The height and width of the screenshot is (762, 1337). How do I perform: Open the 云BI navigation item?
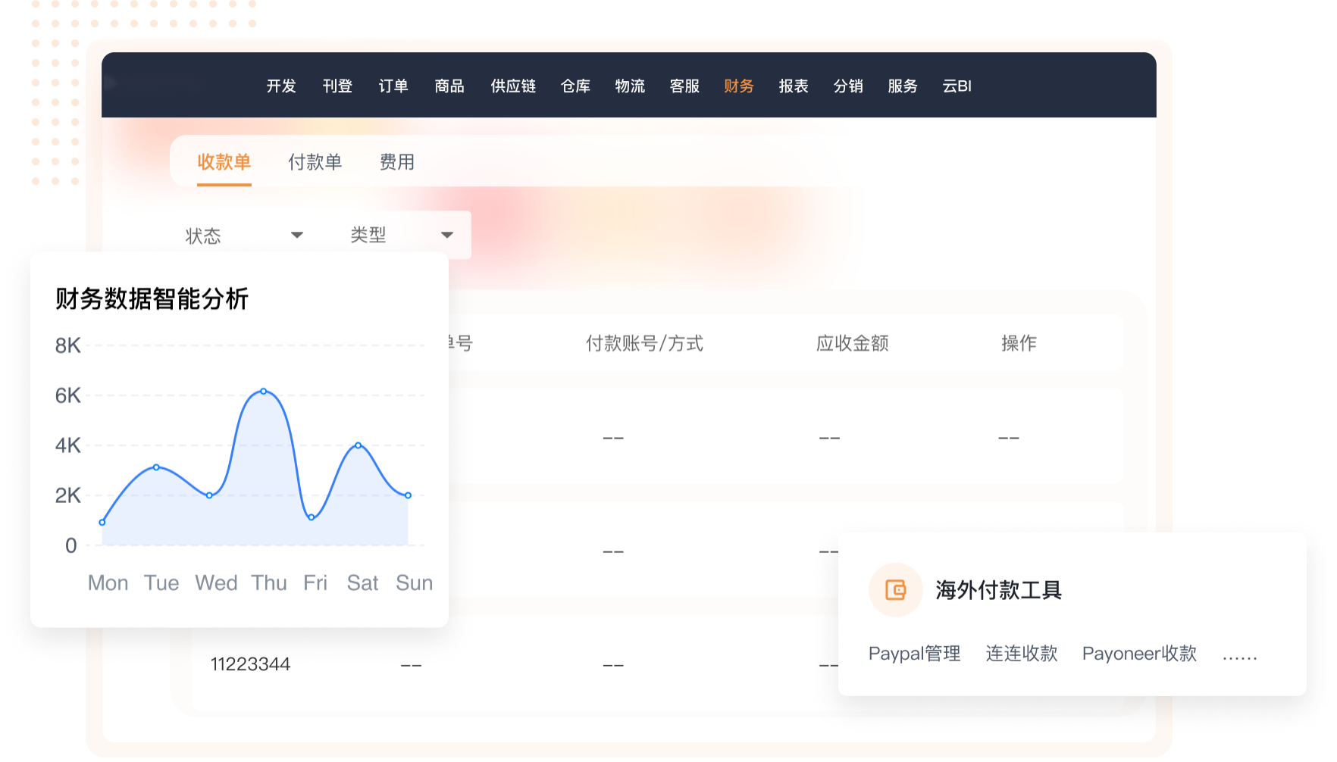pos(957,86)
